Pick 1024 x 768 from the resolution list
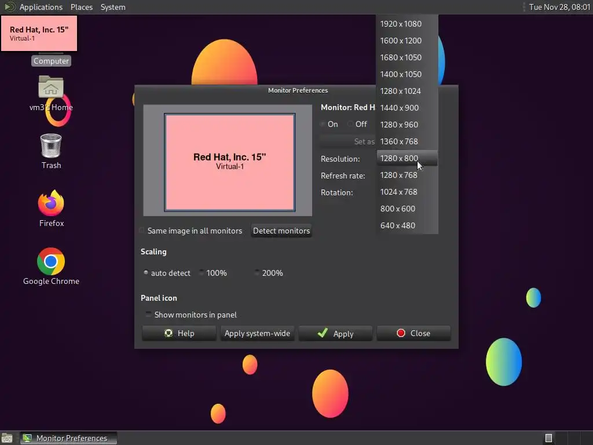Screen dimensions: 593x445 [x=407, y=192]
